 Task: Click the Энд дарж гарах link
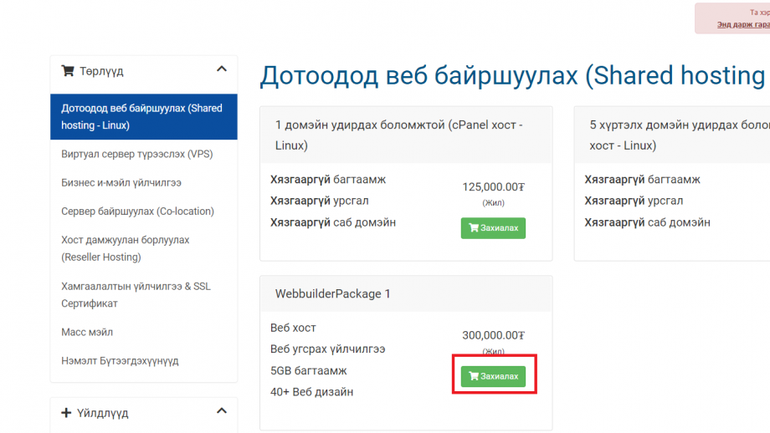point(743,24)
